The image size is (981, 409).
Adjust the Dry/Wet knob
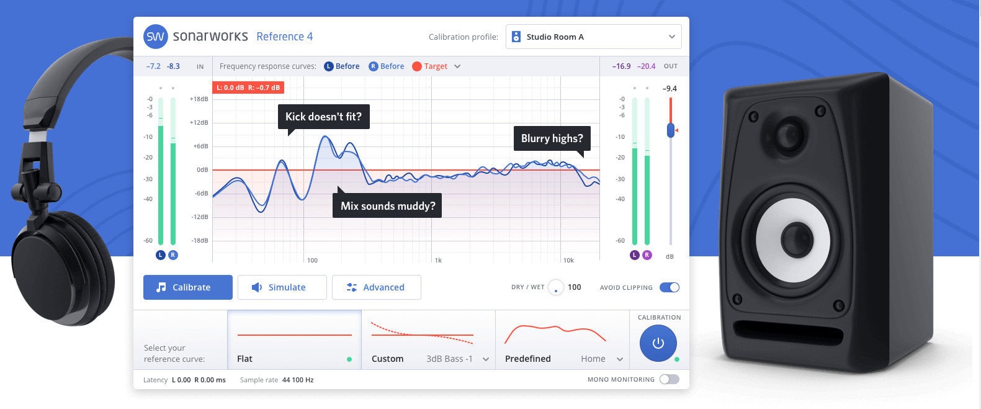(x=556, y=287)
